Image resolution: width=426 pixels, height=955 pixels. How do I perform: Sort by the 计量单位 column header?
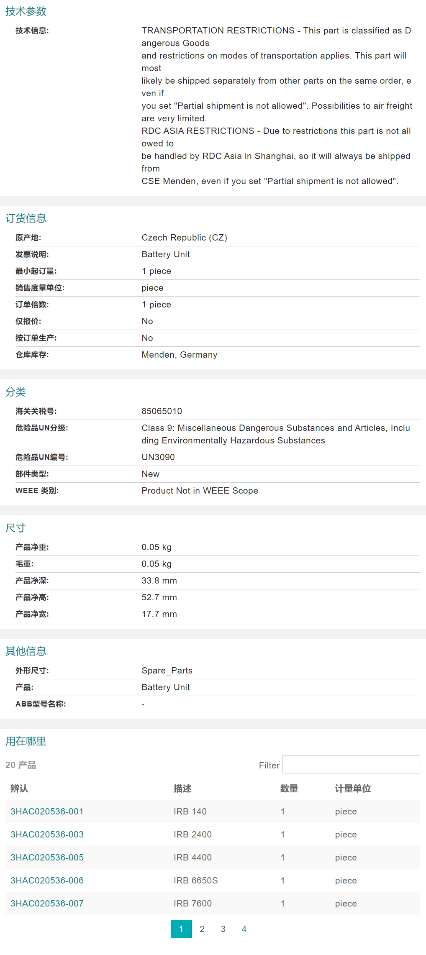coord(353,789)
